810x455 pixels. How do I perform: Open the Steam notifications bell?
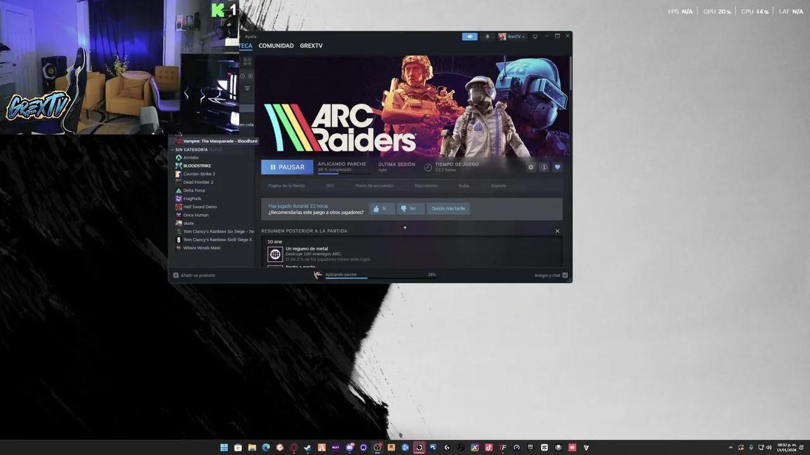coord(487,37)
